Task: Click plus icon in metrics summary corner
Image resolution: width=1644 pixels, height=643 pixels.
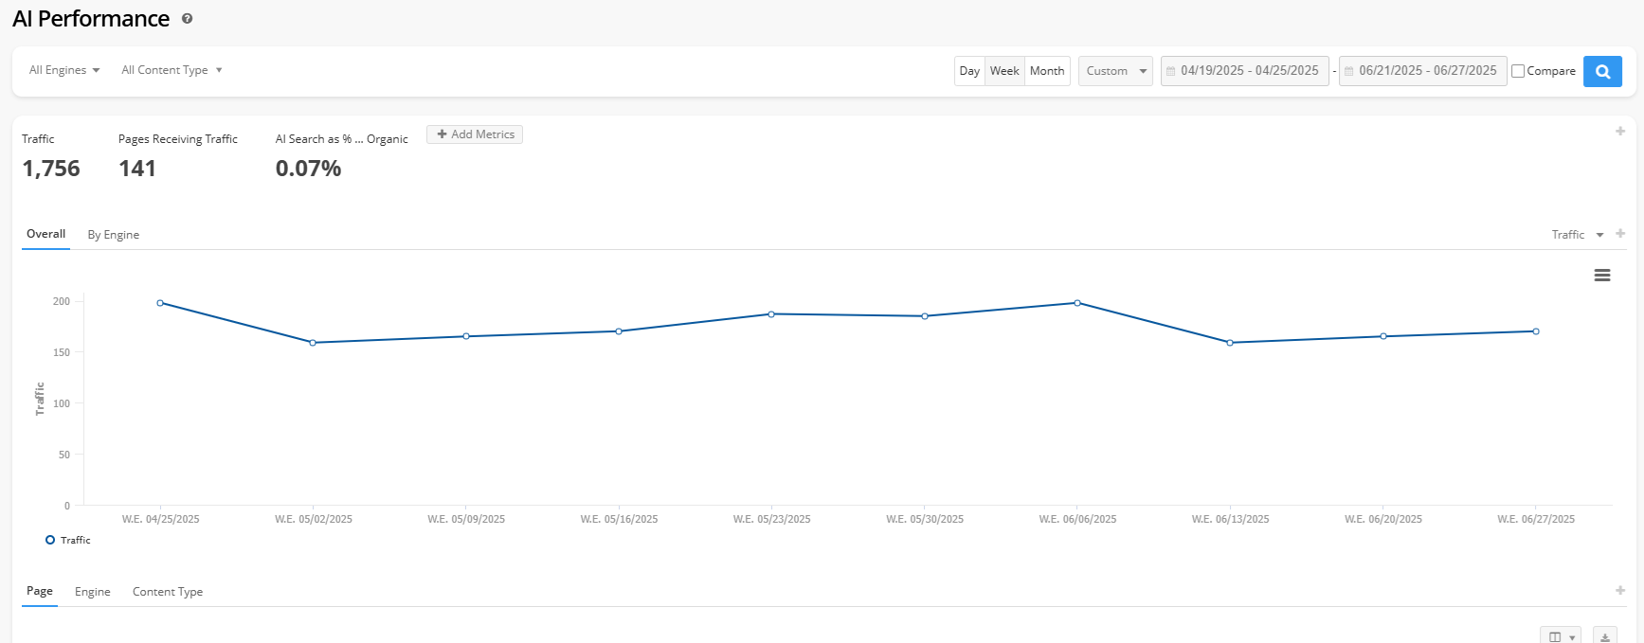Action: (1620, 132)
